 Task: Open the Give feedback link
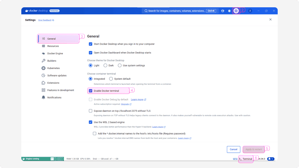pyautogui.click(x=45, y=20)
